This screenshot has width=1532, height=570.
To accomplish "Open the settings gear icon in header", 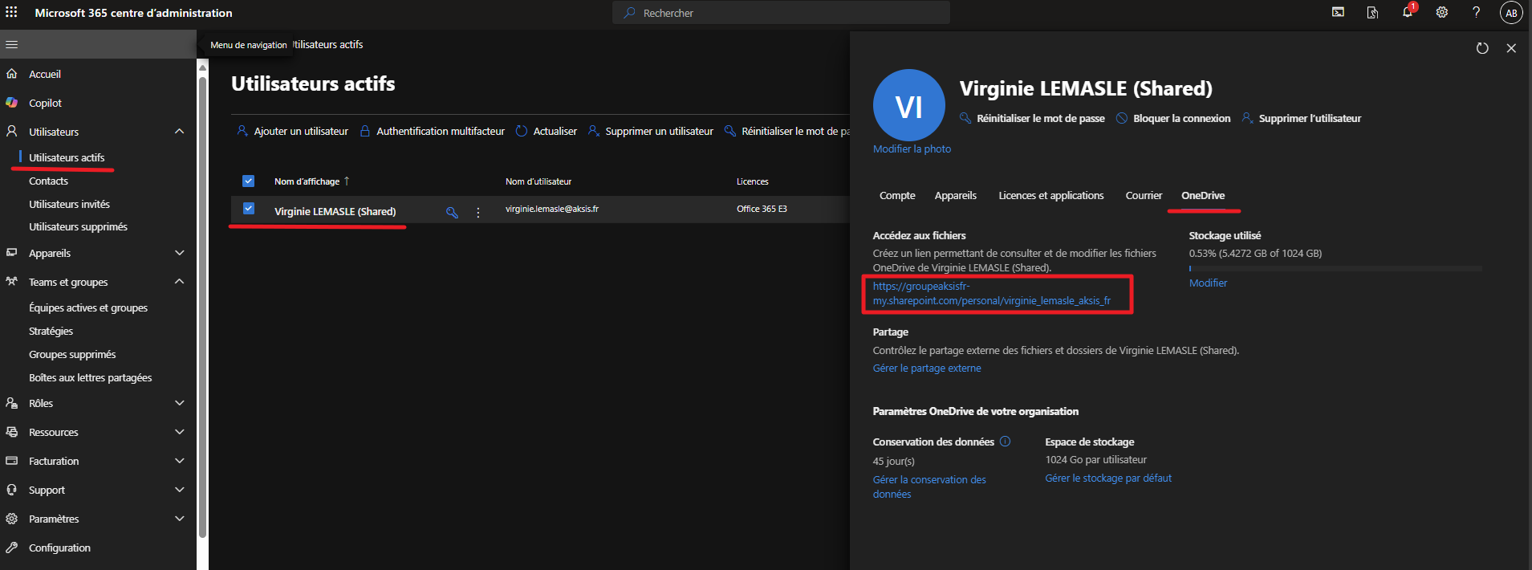I will point(1441,12).
